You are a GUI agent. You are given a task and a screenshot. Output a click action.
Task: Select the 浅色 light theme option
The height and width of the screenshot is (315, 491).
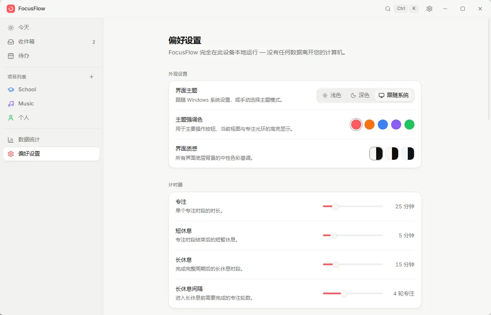click(332, 95)
